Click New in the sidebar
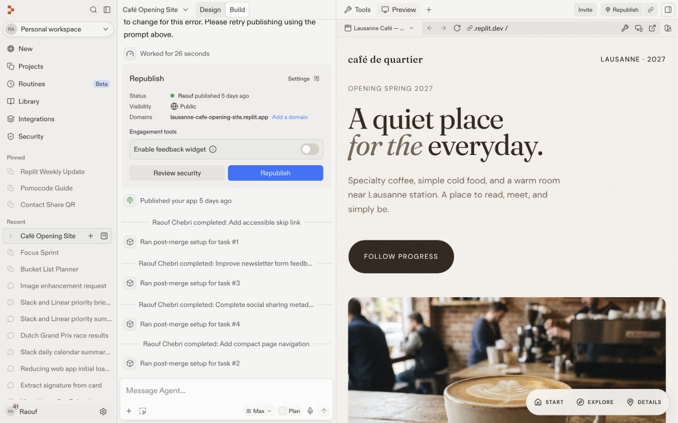Screen dimensions: 678x423 point(57,49)
